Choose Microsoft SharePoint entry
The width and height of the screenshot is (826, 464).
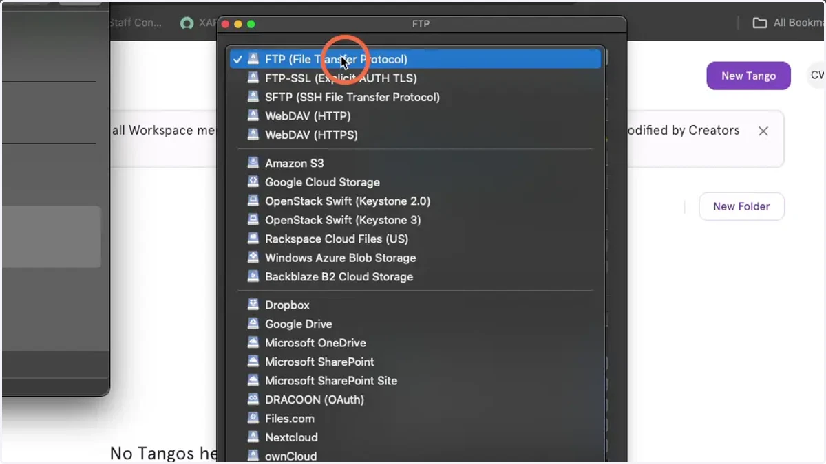(415, 362)
